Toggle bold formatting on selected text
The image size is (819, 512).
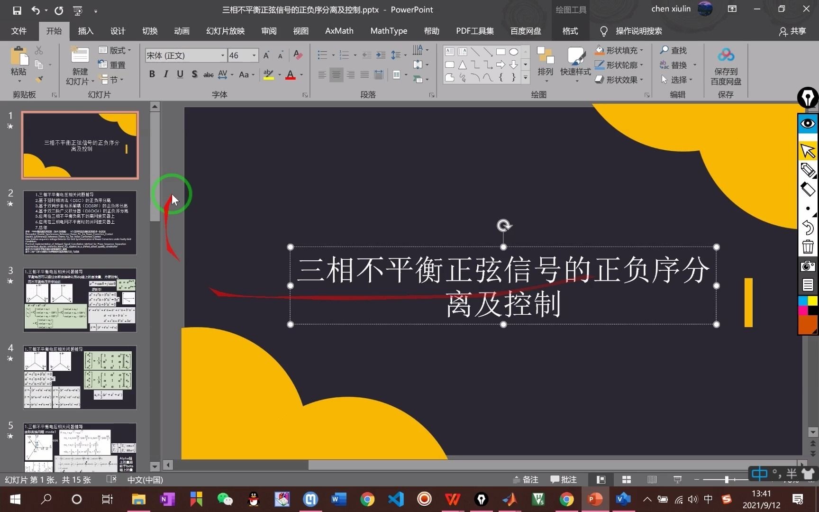tap(152, 74)
